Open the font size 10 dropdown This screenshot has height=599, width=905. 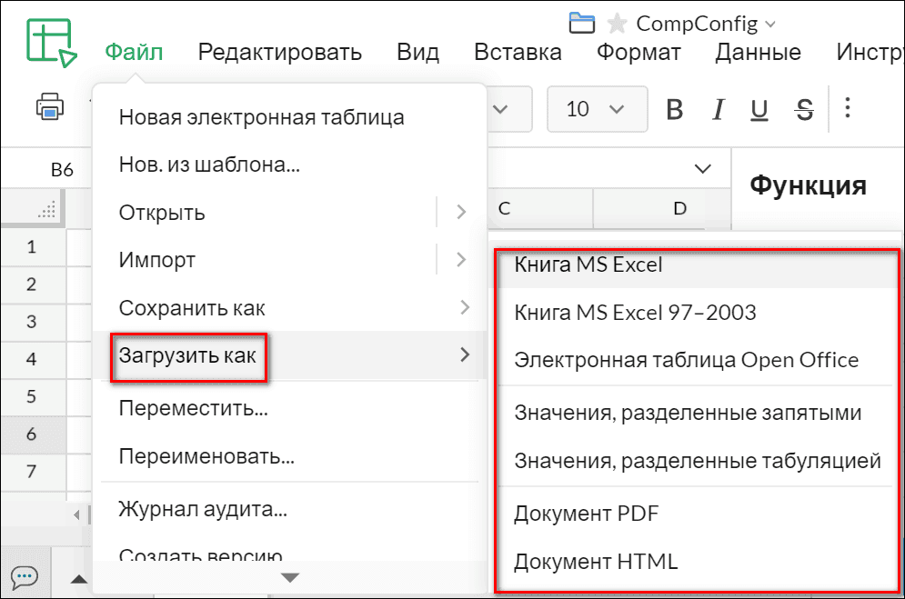[598, 106]
